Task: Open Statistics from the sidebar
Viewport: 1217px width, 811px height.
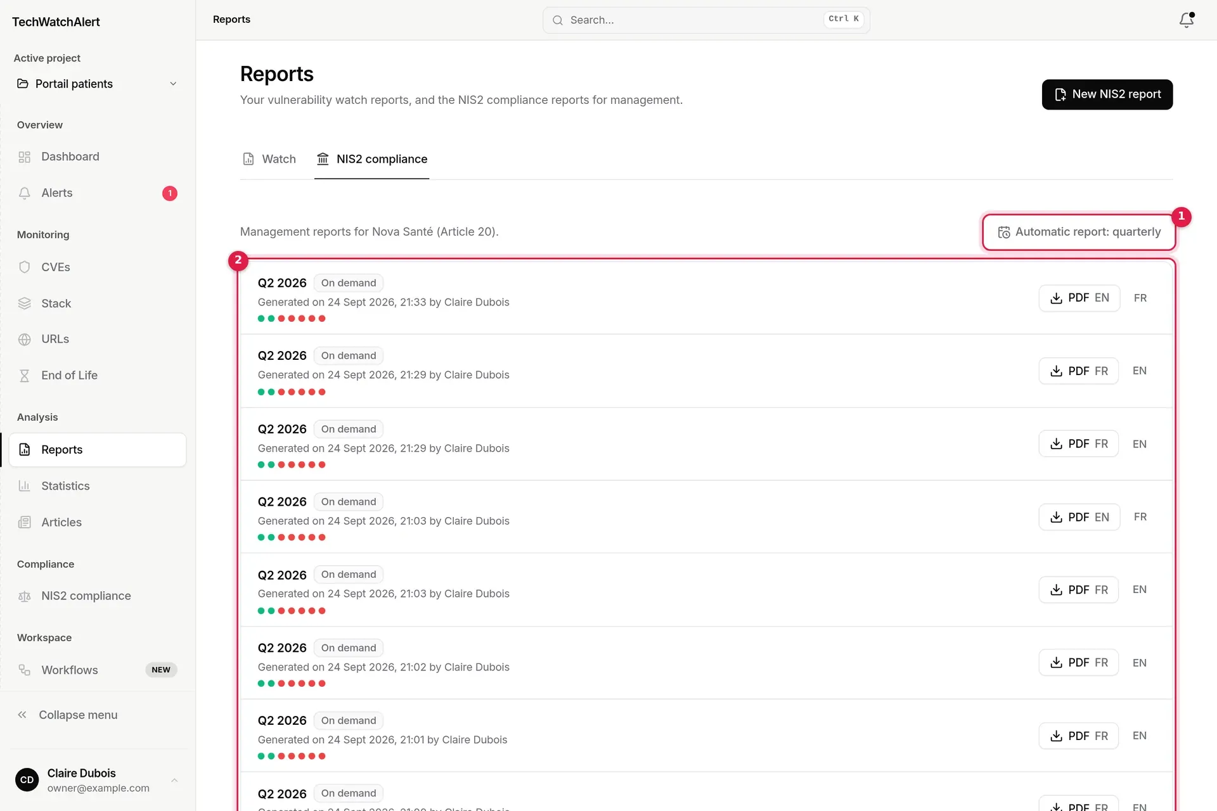Action: [x=98, y=486]
